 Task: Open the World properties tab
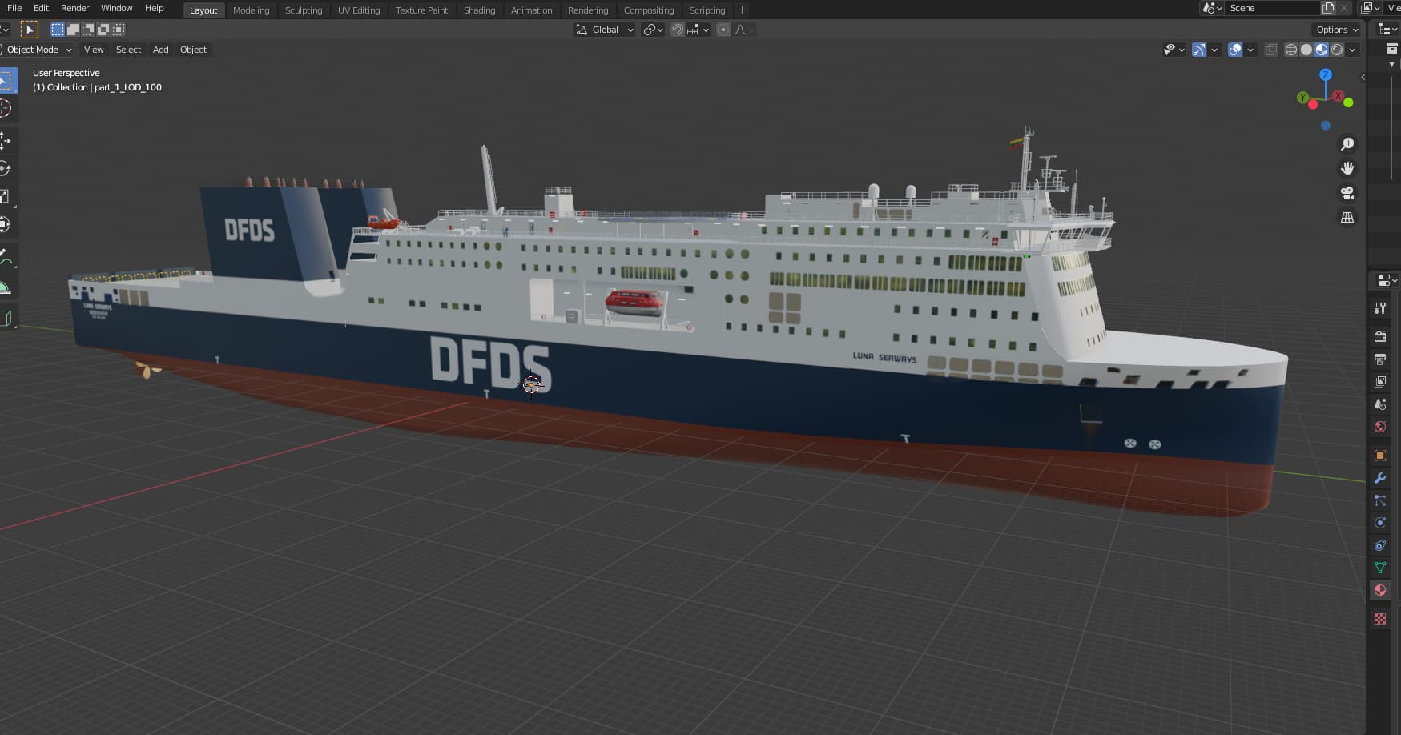click(1380, 427)
